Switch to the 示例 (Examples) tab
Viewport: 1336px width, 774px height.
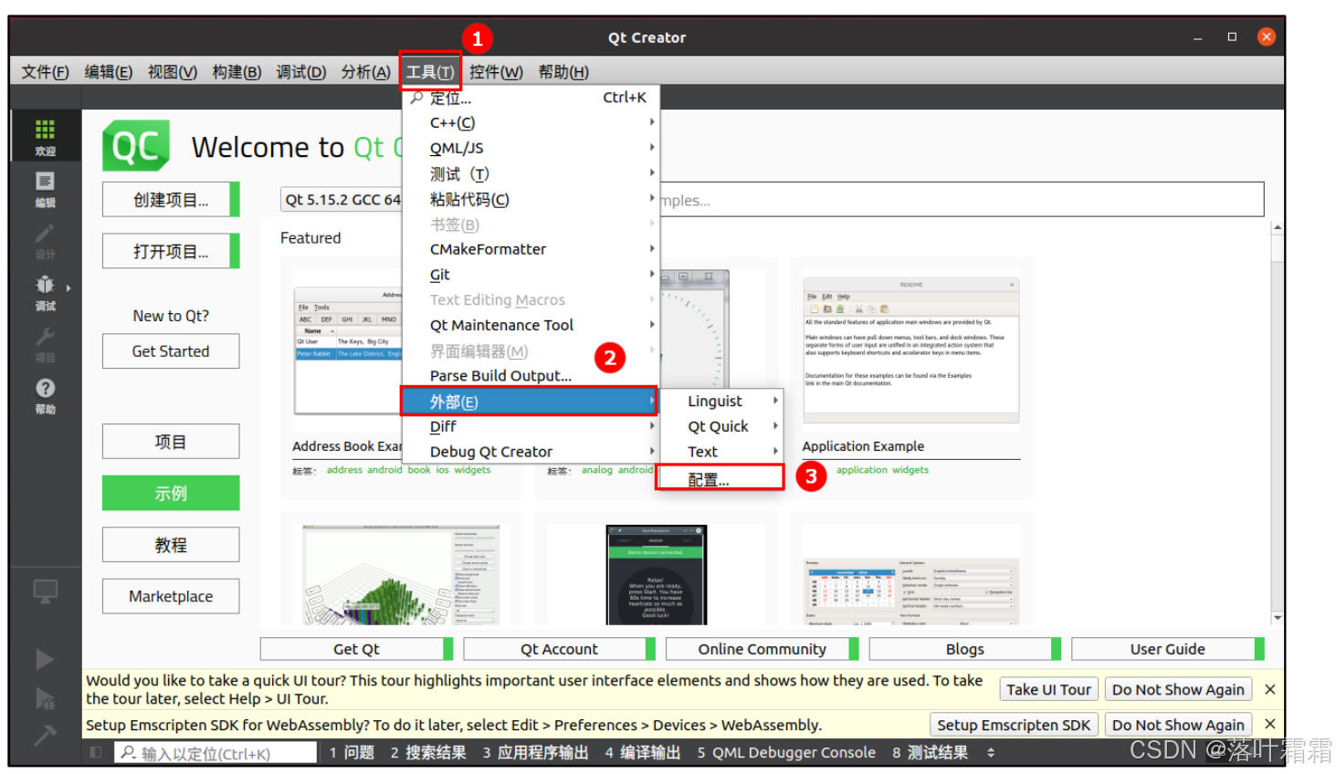click(x=171, y=493)
